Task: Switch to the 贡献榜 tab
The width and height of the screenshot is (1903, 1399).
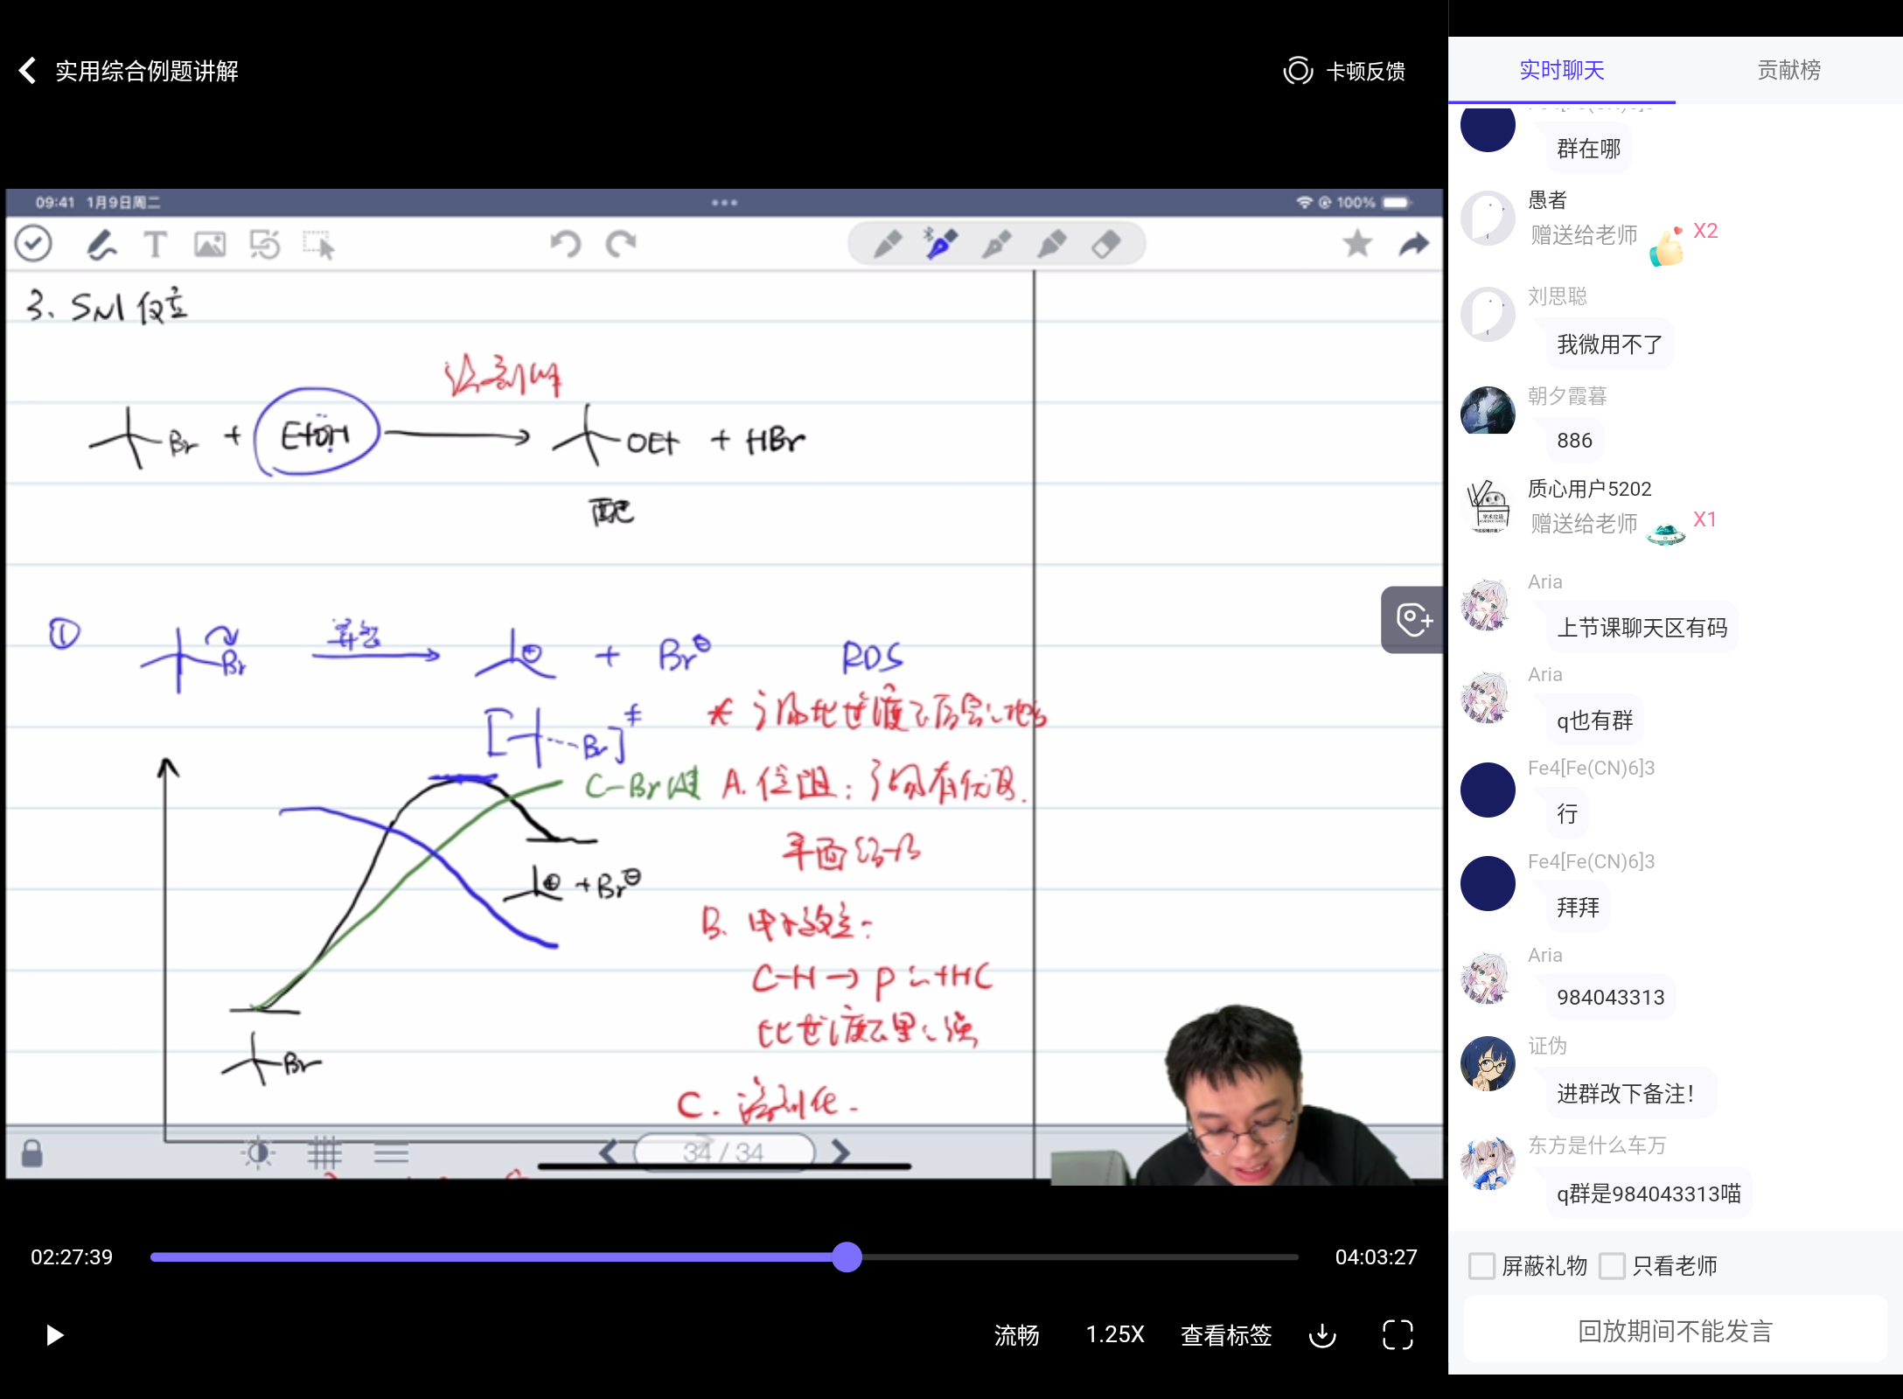Action: pyautogui.click(x=1788, y=70)
